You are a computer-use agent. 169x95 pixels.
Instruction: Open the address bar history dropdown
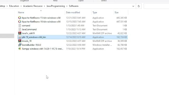pyautogui.click(x=133, y=6)
